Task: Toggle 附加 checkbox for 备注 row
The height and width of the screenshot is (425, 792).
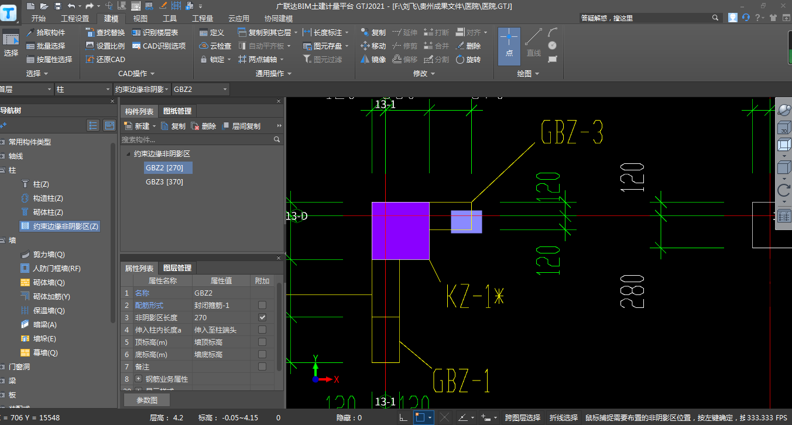Action: click(x=262, y=366)
